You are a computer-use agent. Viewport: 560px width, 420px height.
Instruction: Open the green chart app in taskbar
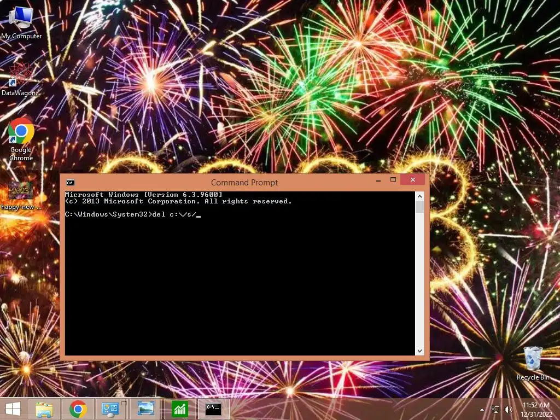pos(179,409)
